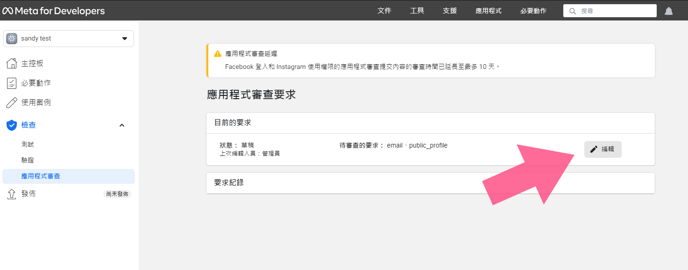Select 驗證 under 檢查

pyautogui.click(x=28, y=160)
